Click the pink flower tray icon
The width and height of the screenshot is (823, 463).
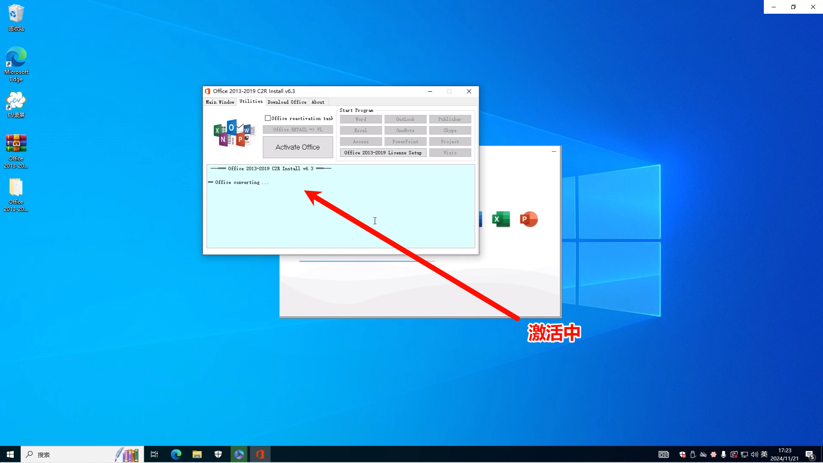tap(713, 454)
